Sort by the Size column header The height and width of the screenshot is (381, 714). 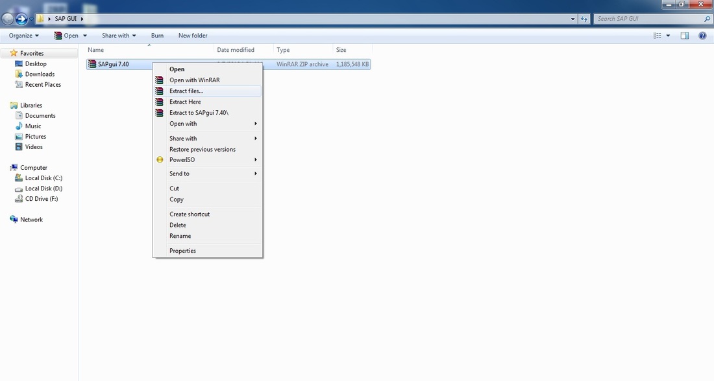click(353, 49)
